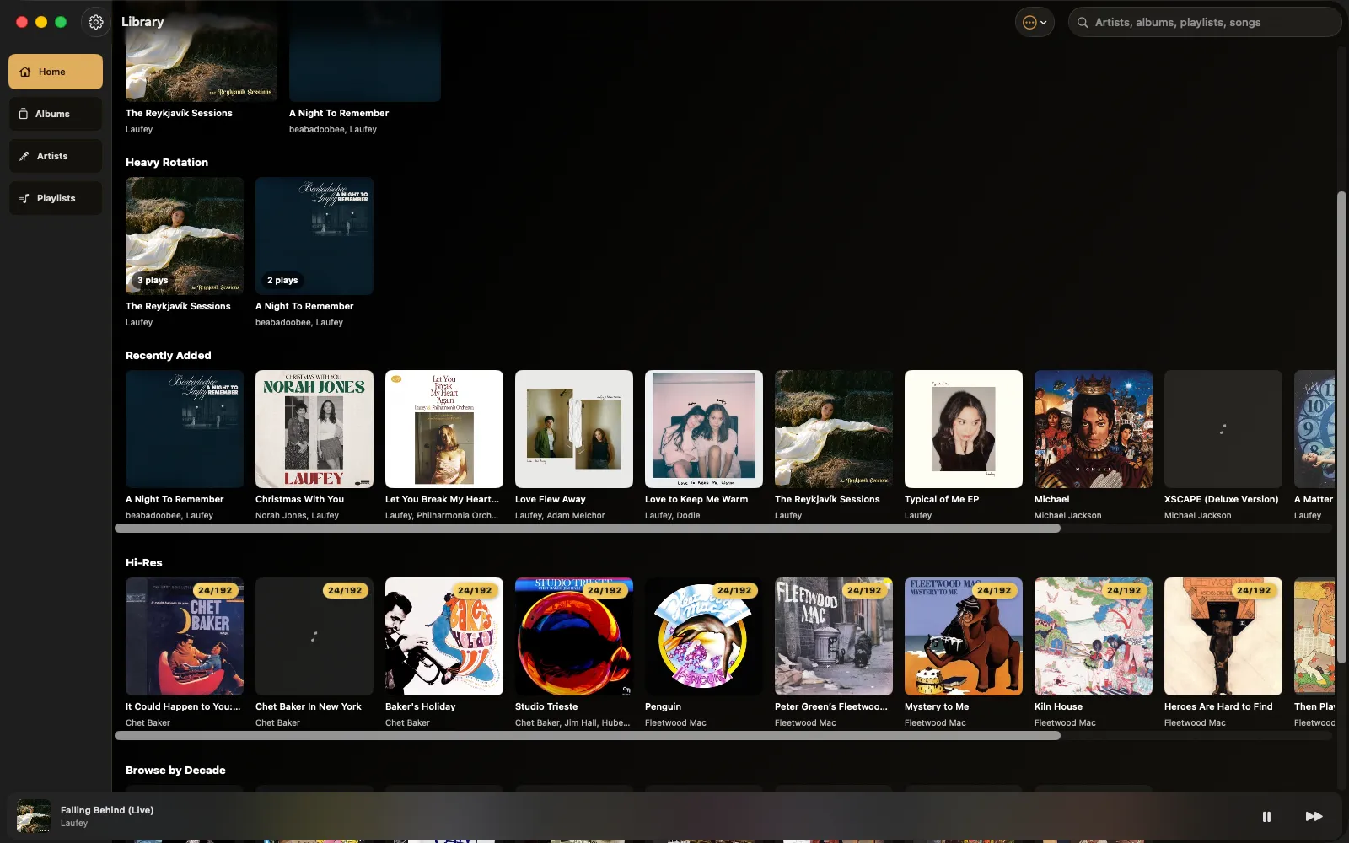
Task: Open Baker's Holiday album cover
Action: (x=444, y=636)
